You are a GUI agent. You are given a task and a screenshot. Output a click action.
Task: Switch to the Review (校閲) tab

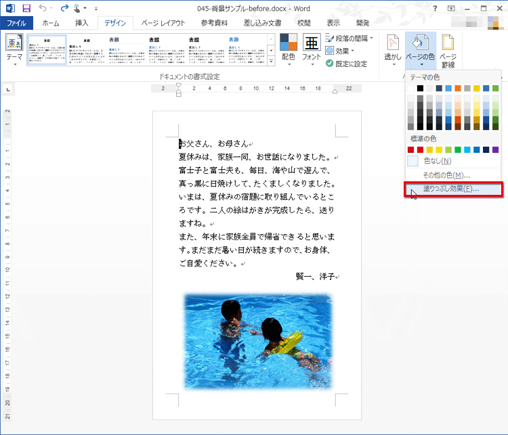click(x=304, y=23)
